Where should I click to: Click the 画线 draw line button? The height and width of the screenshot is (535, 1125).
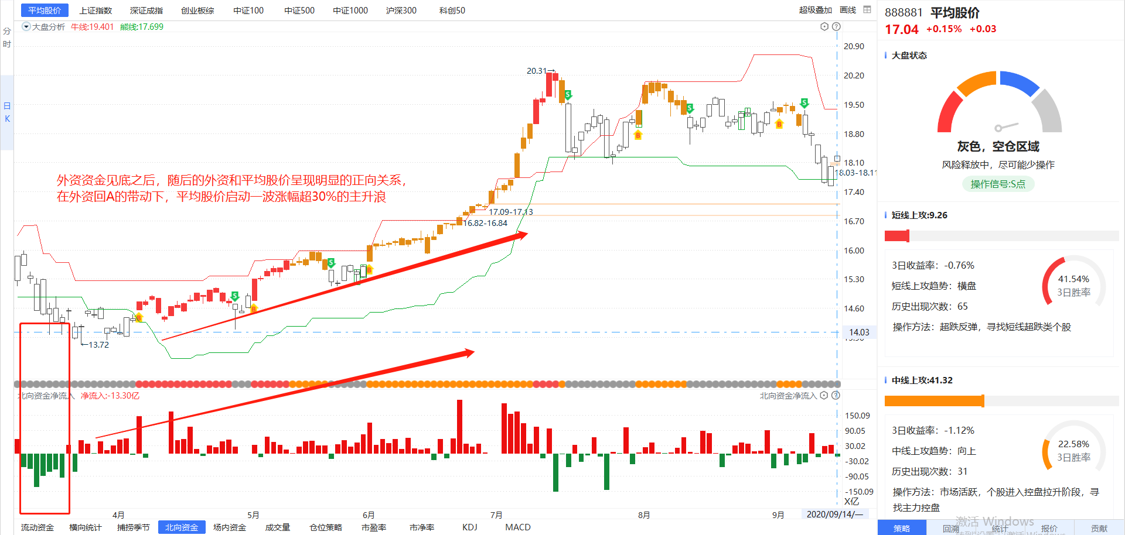(848, 10)
